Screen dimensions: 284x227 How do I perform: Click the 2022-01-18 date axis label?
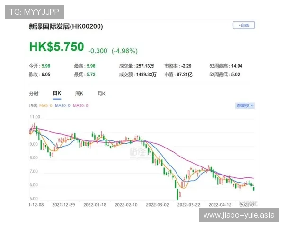click(95, 205)
